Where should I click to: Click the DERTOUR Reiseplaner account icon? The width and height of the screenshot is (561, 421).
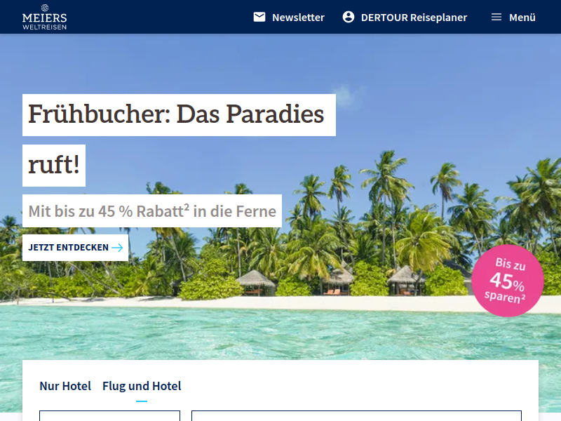click(x=349, y=17)
